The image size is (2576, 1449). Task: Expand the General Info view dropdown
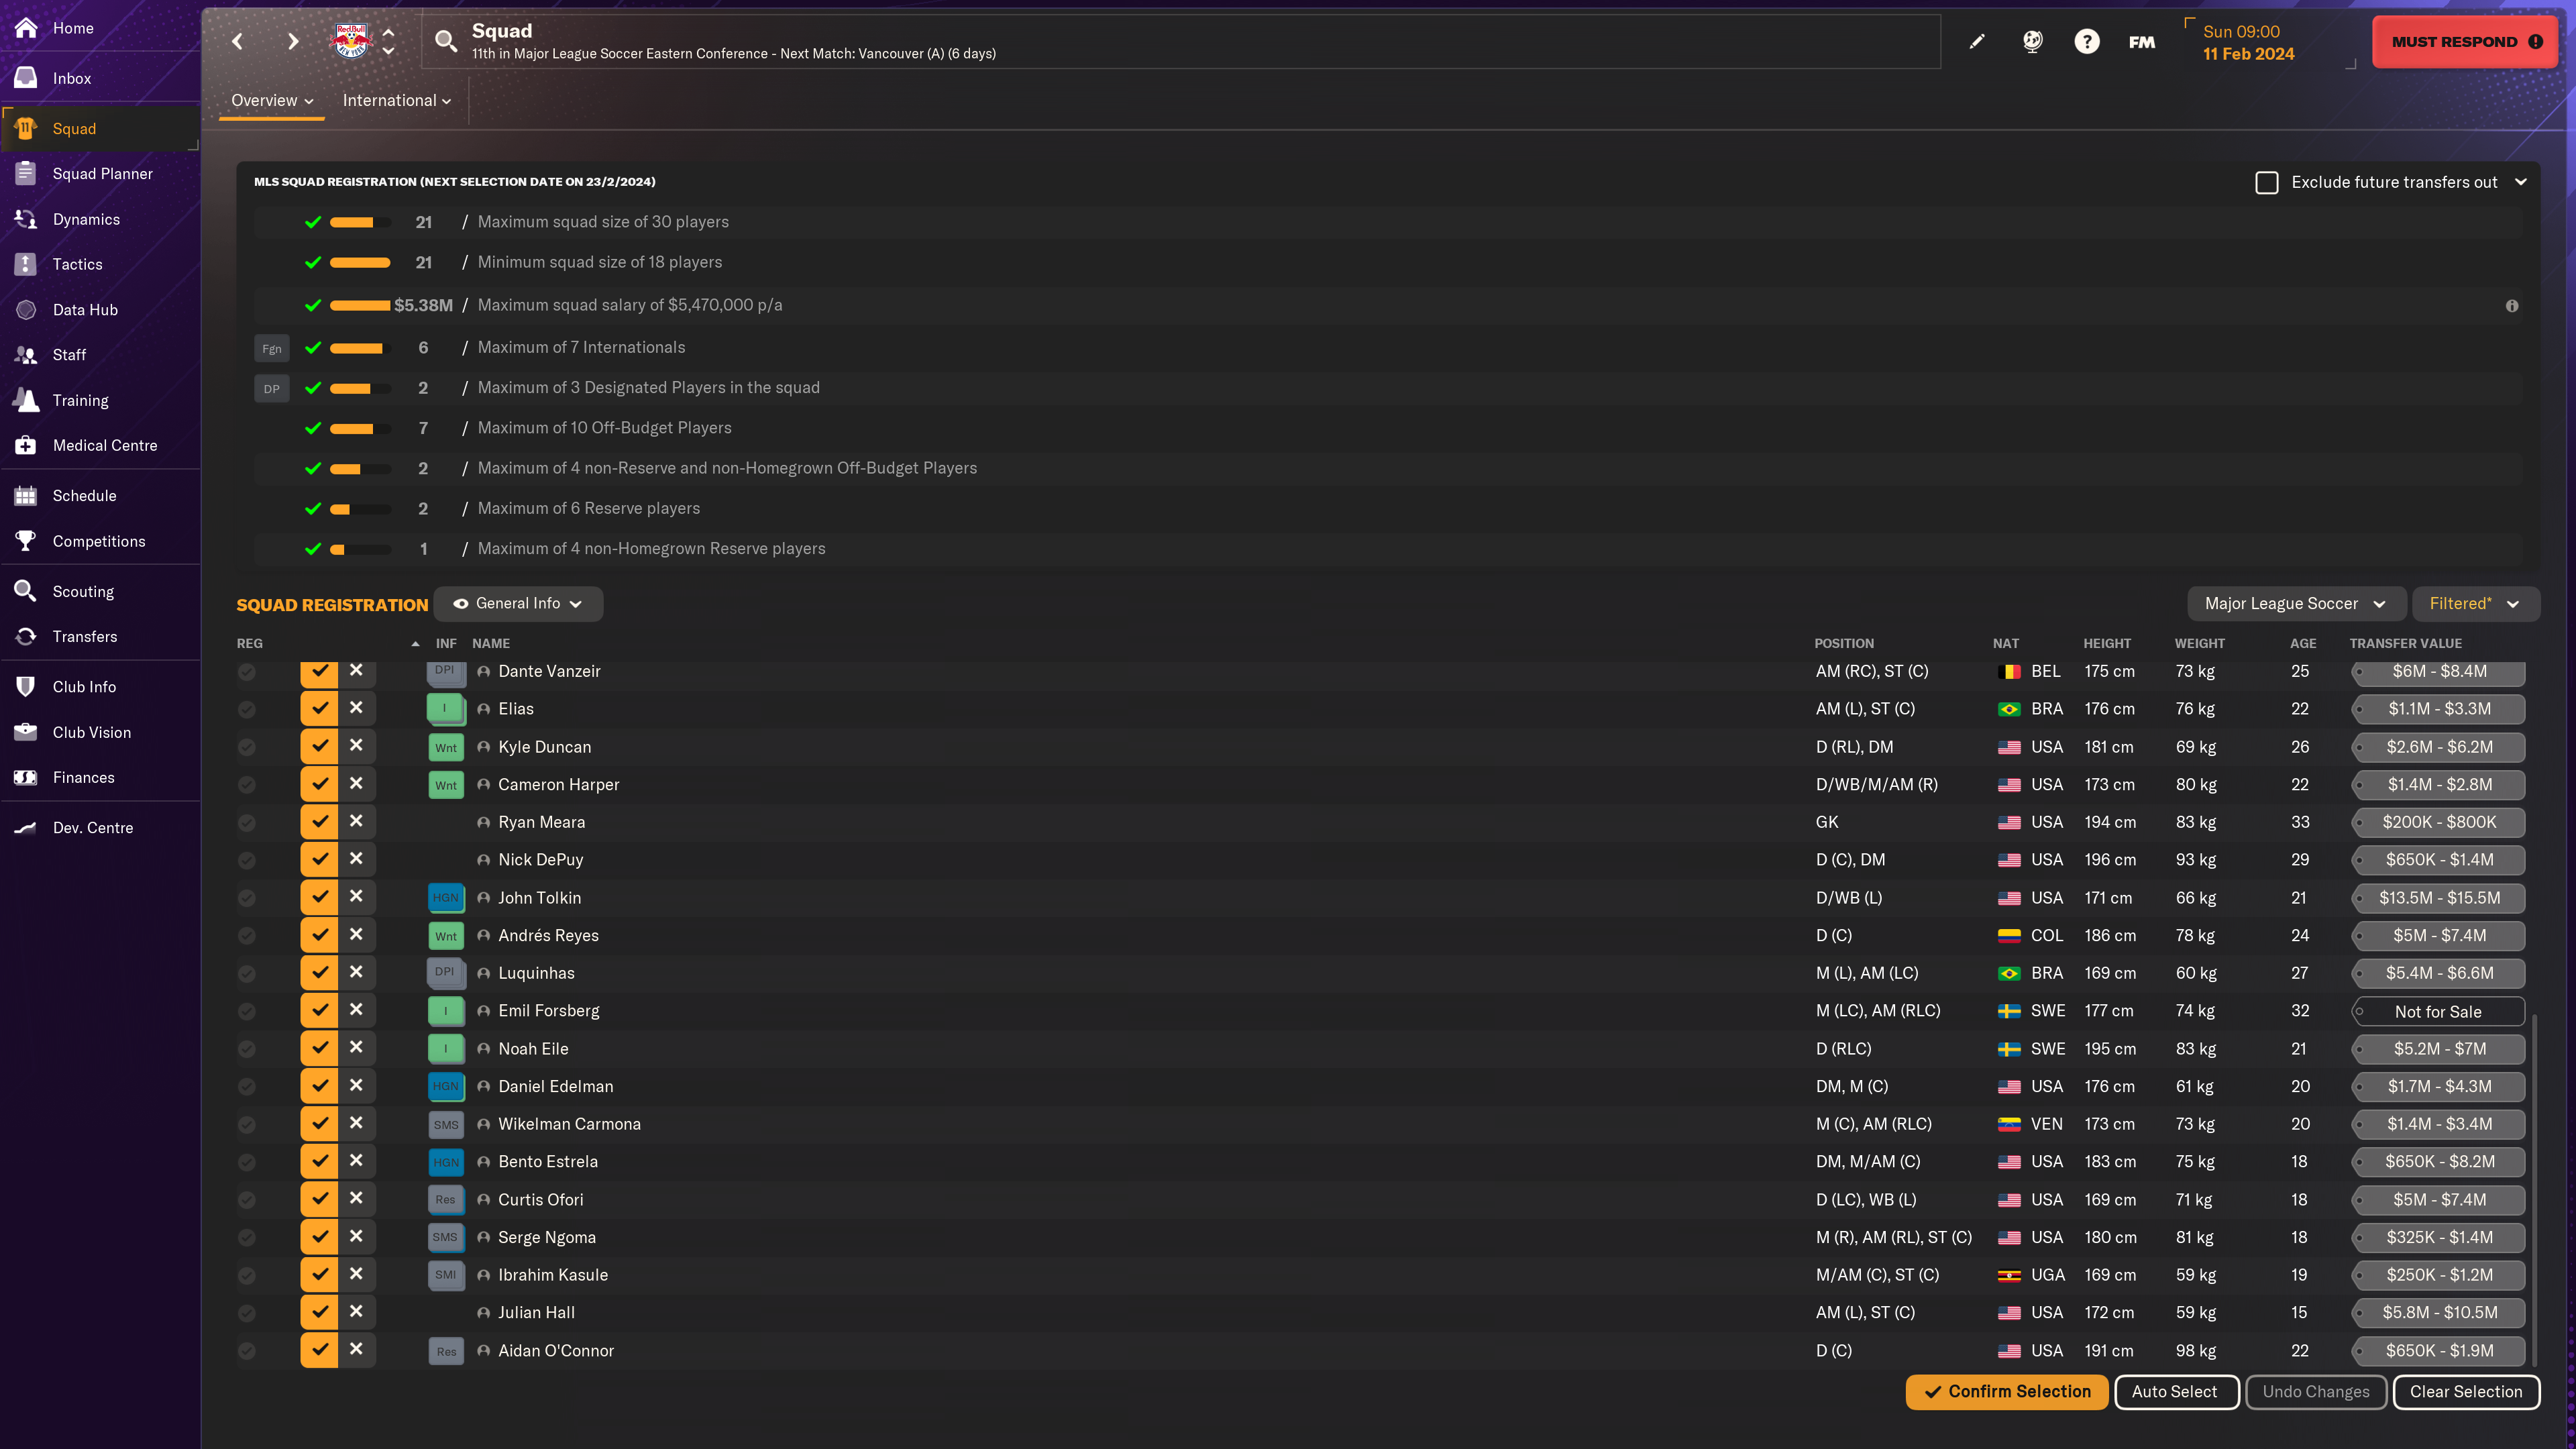coord(518,603)
